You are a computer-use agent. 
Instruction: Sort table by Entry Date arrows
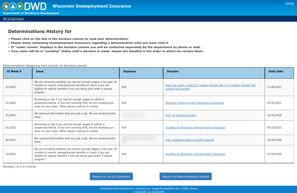click(x=270, y=75)
